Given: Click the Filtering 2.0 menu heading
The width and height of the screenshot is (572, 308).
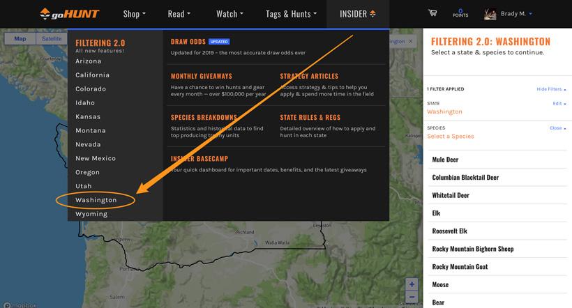Looking at the screenshot, I should coord(100,43).
